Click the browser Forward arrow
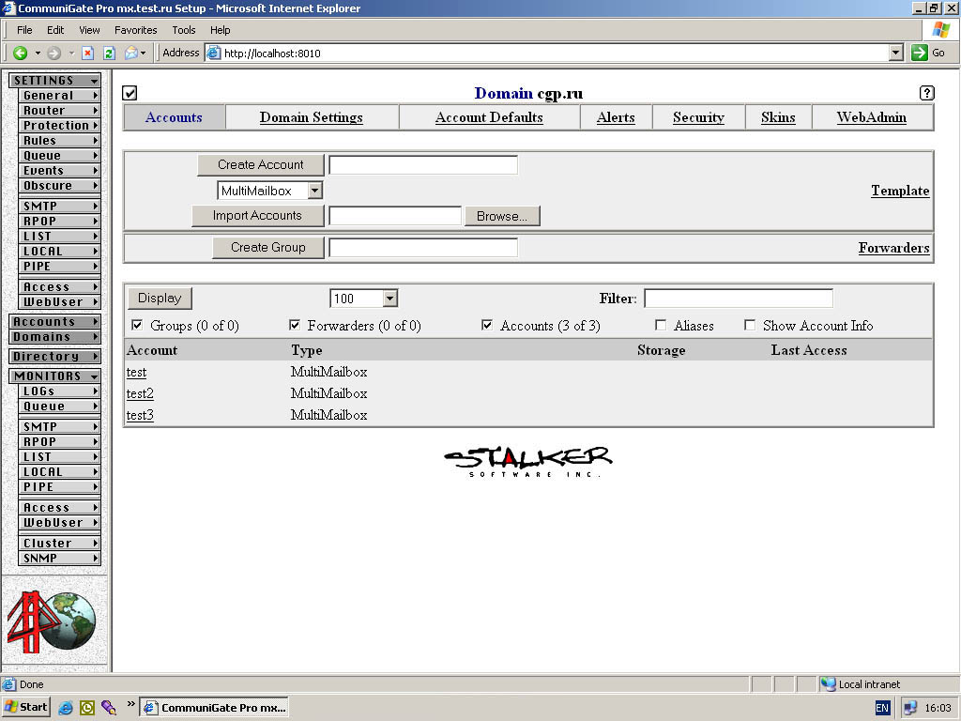This screenshot has width=961, height=721. pyautogui.click(x=53, y=54)
